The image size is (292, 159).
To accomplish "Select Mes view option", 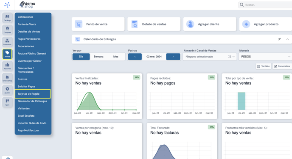I will (x=115, y=57).
